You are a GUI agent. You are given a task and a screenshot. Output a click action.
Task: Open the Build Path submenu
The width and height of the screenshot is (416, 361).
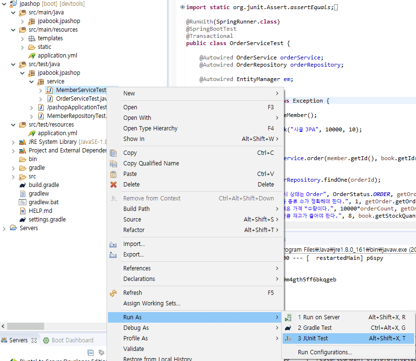click(195, 209)
